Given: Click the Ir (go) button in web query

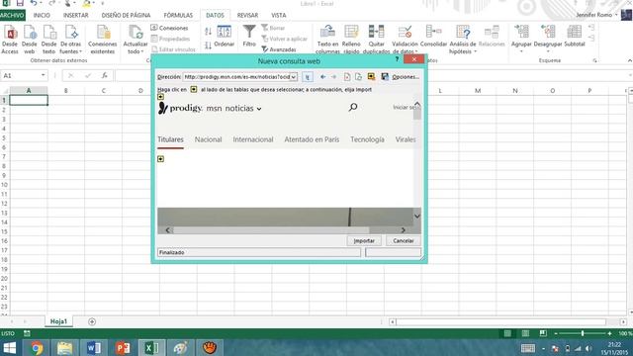Looking at the screenshot, I should [x=308, y=77].
